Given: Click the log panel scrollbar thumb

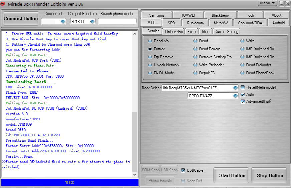Looking at the screenshot, I should point(135,142).
